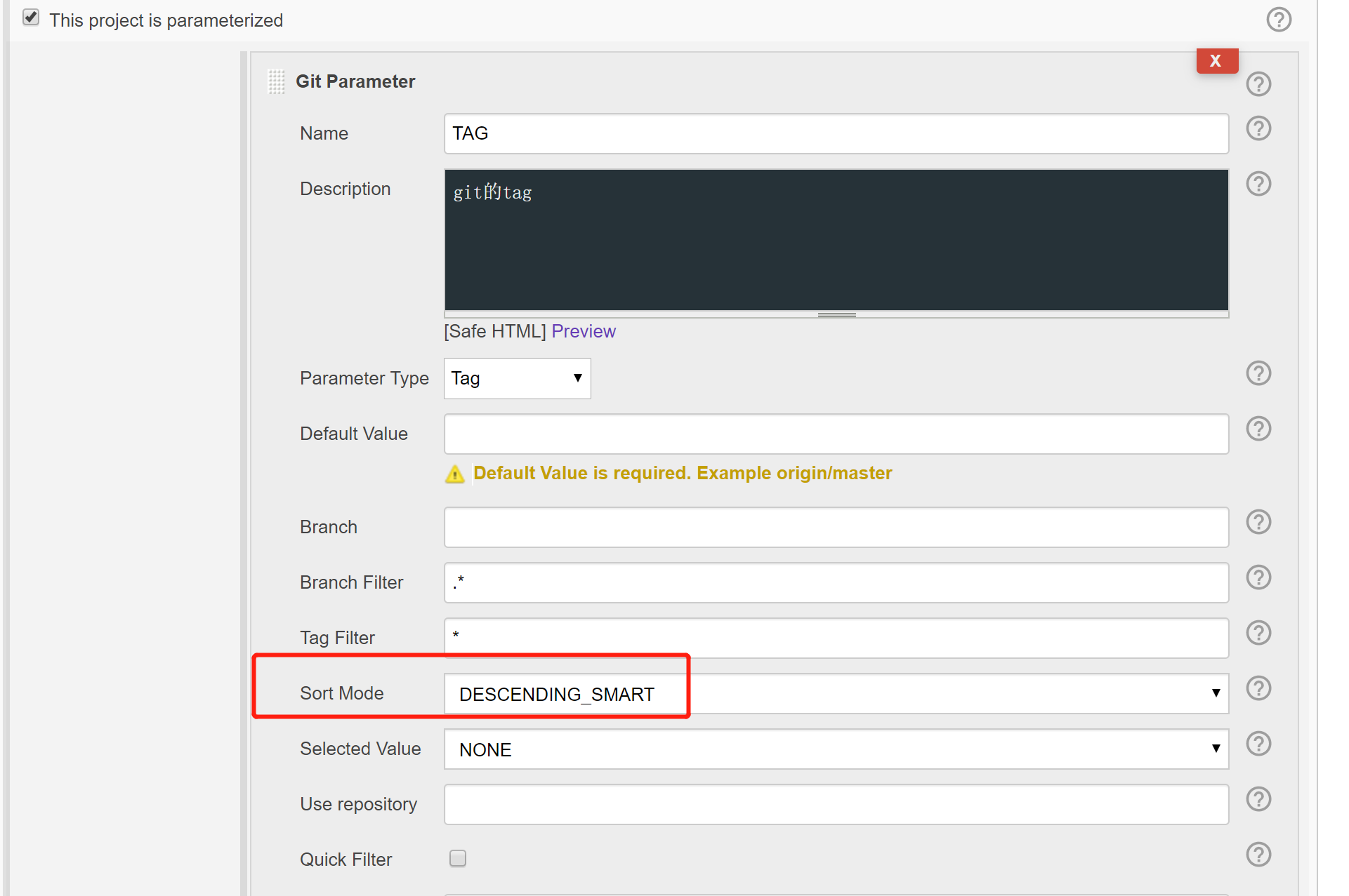Viewport: 1349px width, 896px height.
Task: Expand the Sort Mode dropdown
Action: tap(836, 694)
